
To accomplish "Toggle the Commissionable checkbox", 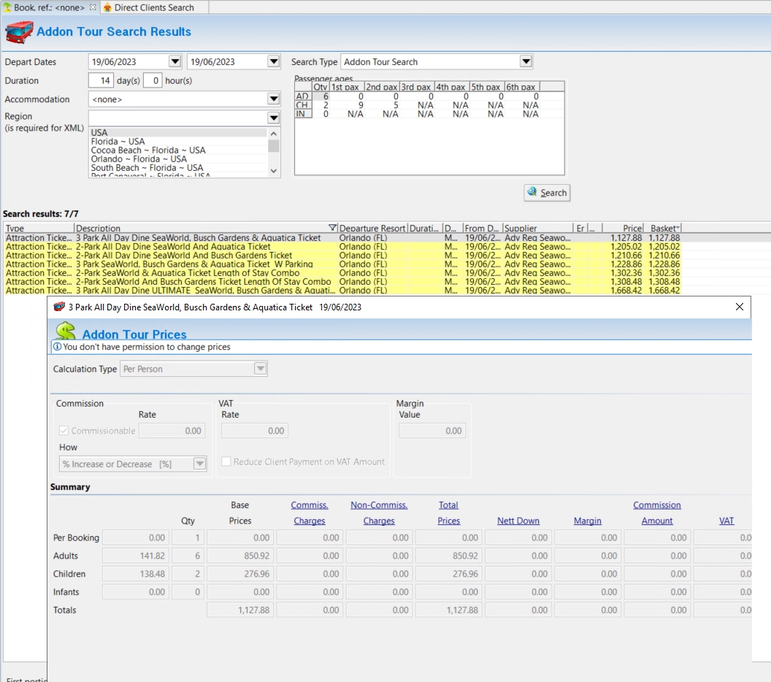I will click(64, 431).
